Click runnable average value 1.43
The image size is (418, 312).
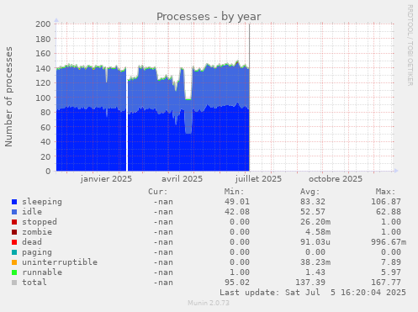[x=315, y=272]
